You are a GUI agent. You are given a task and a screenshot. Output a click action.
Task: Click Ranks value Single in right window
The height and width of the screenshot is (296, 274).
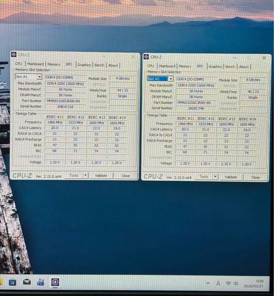coord(253,97)
